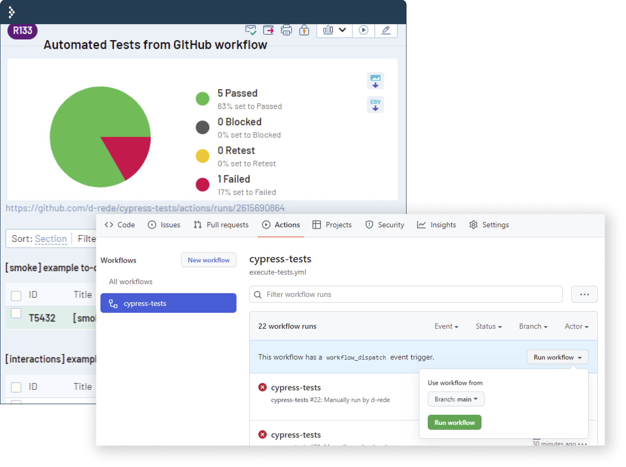Image resolution: width=626 pixels, height=467 pixels.
Task: Click the play circle rerun icon
Action: point(363,30)
